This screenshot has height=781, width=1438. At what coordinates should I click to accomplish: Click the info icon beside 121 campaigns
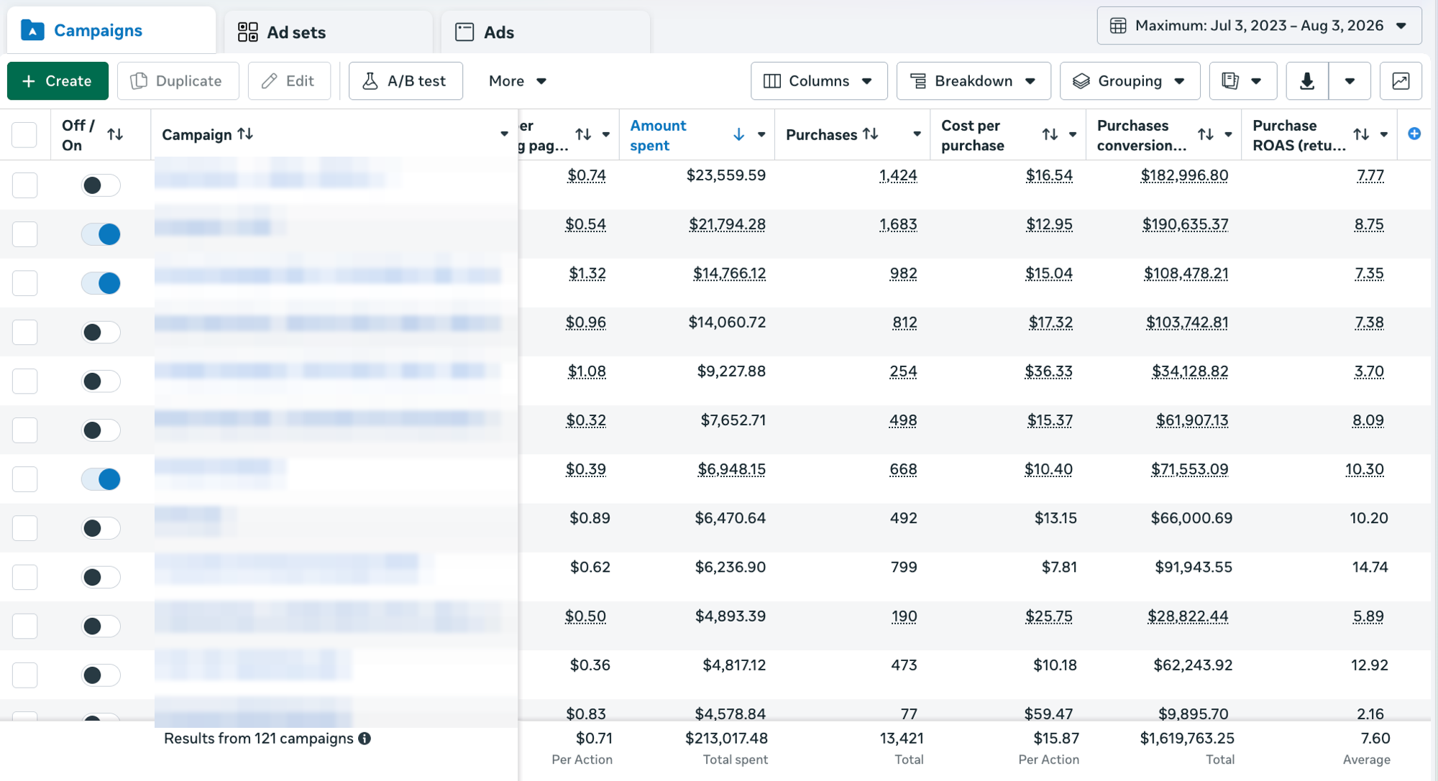(x=365, y=739)
